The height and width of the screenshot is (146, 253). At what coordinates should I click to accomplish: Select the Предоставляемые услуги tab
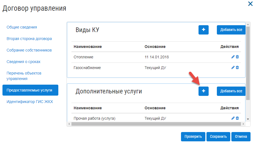pyautogui.click(x=30, y=90)
